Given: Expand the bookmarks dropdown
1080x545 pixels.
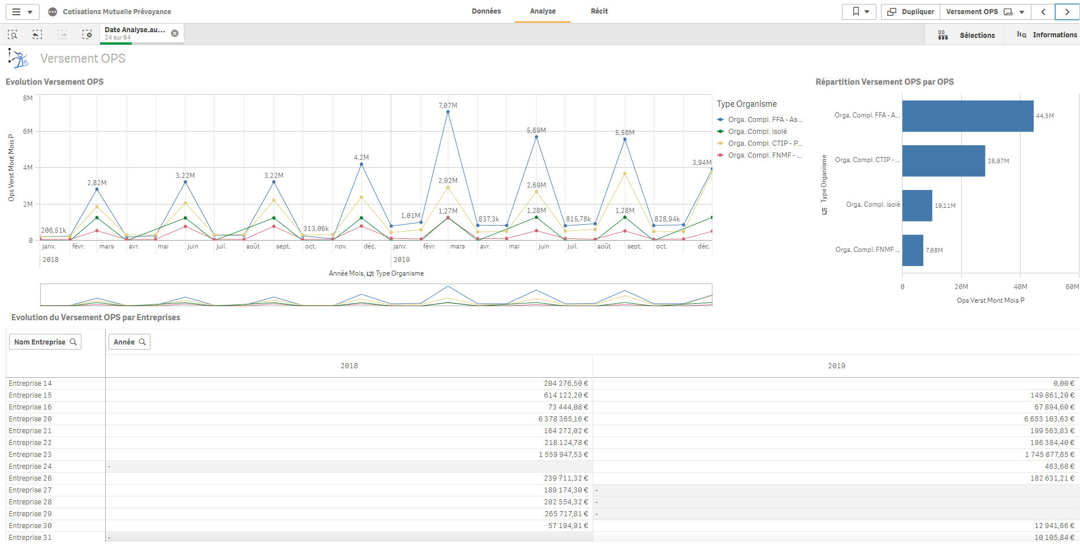Looking at the screenshot, I should tap(859, 12).
